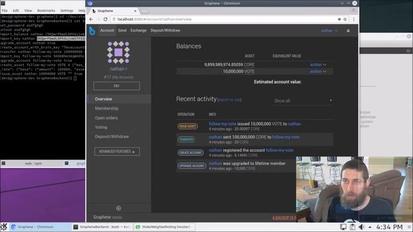Click the display tray icon
Screen dimensions: 413x232
tap(343, 227)
